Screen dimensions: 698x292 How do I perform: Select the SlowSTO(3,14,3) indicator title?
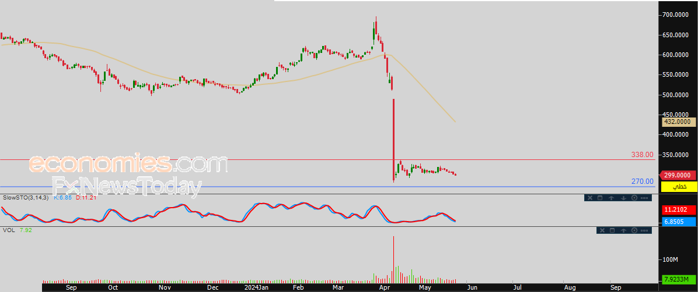(x=26, y=197)
